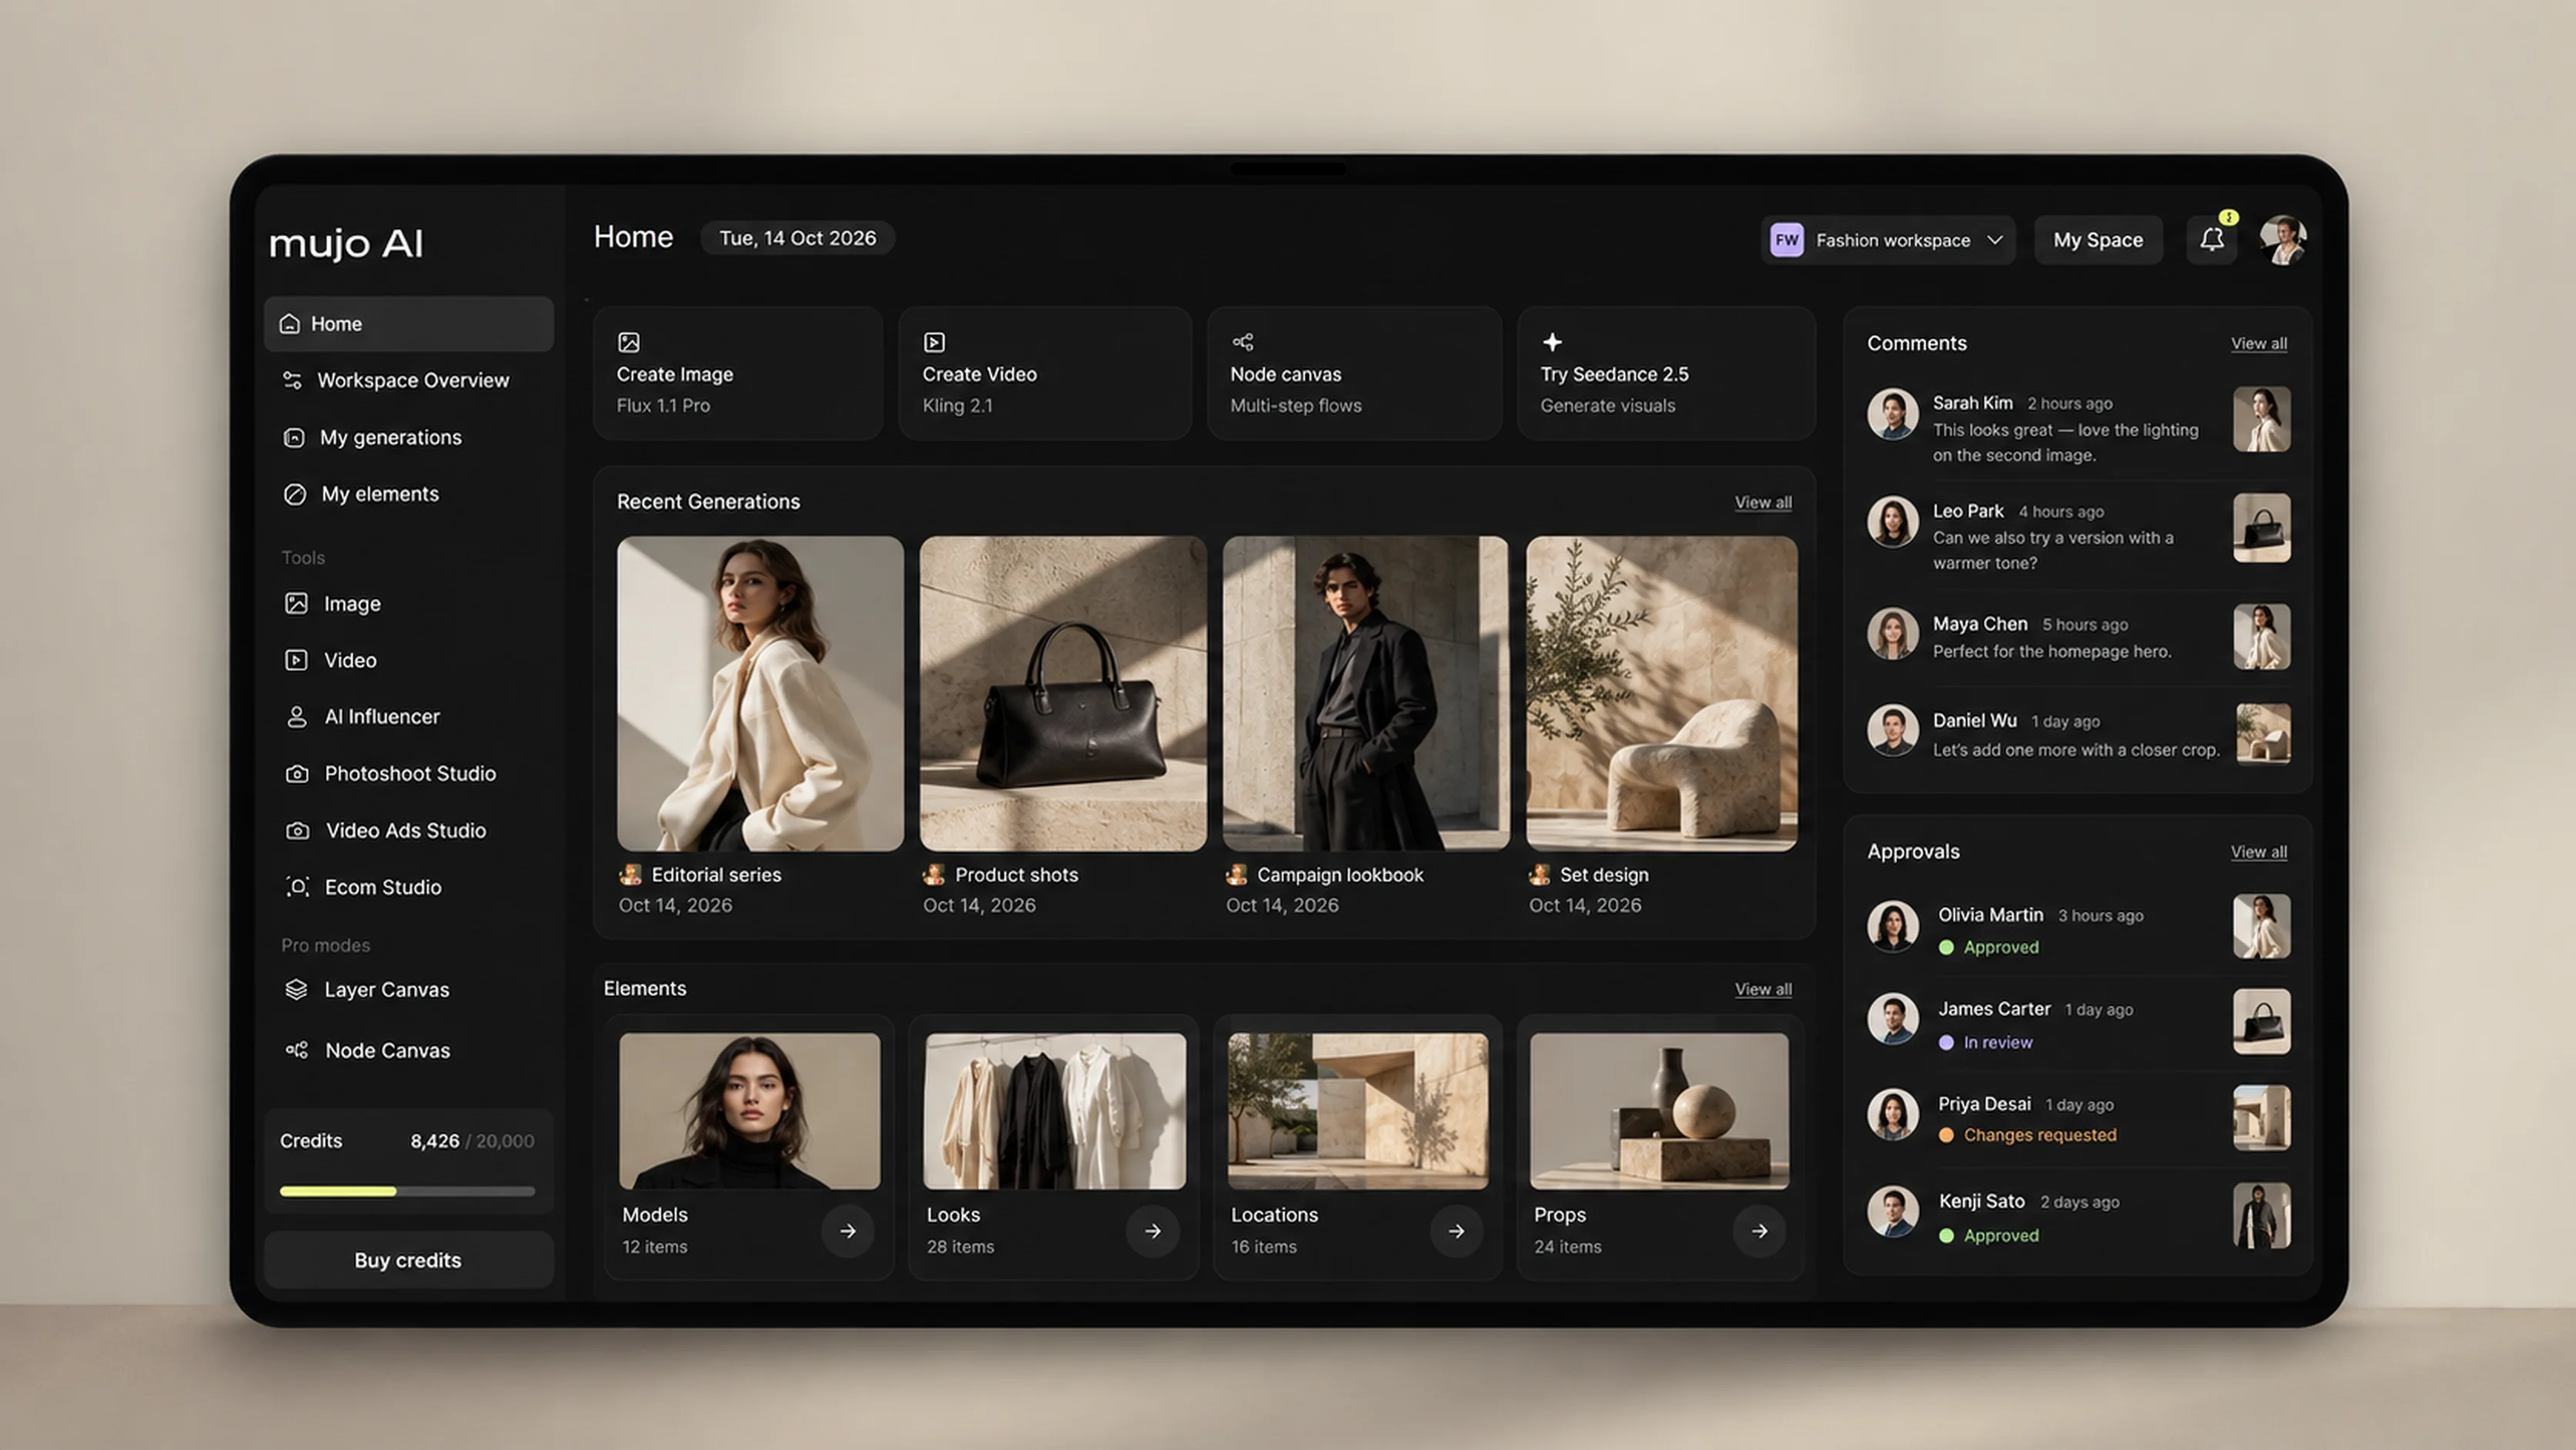Screen dimensions: 2576x1450
Task: View all Recent Generations
Action: [x=1763, y=502]
